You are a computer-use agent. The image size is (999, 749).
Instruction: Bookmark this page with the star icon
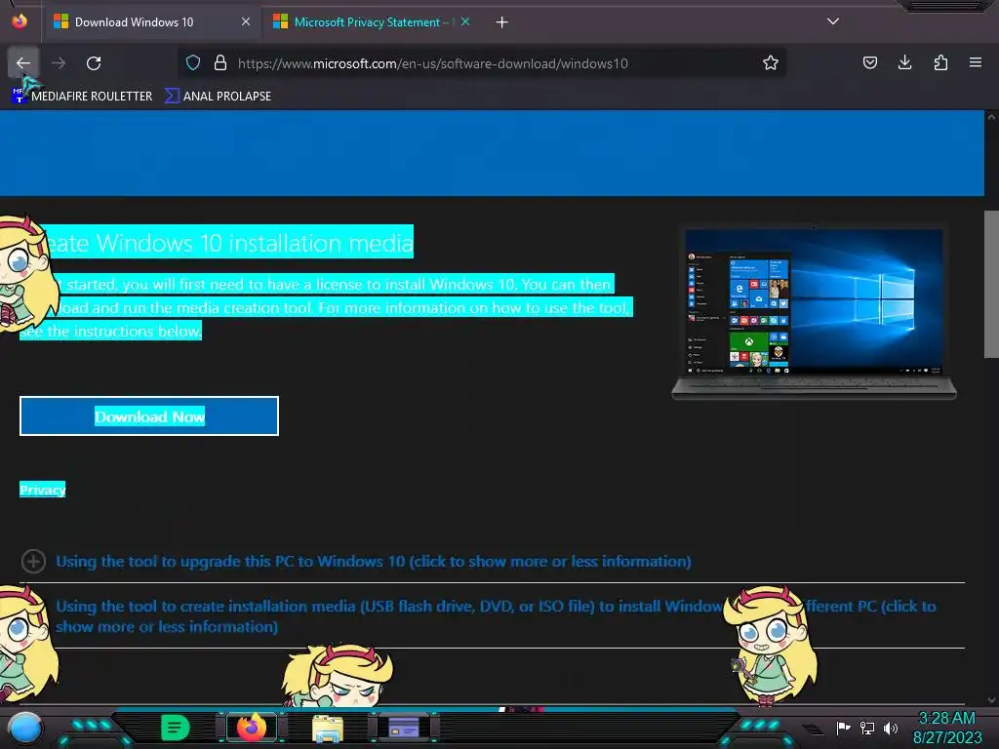(x=771, y=62)
